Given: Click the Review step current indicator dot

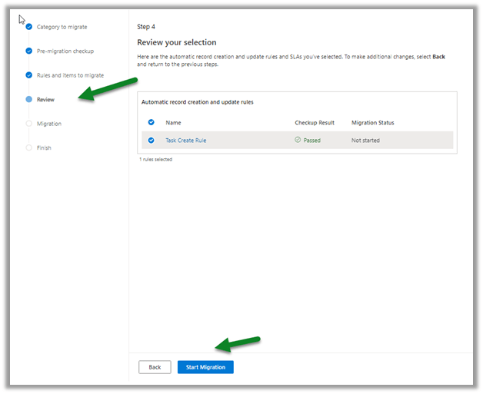Looking at the screenshot, I should 29,99.
